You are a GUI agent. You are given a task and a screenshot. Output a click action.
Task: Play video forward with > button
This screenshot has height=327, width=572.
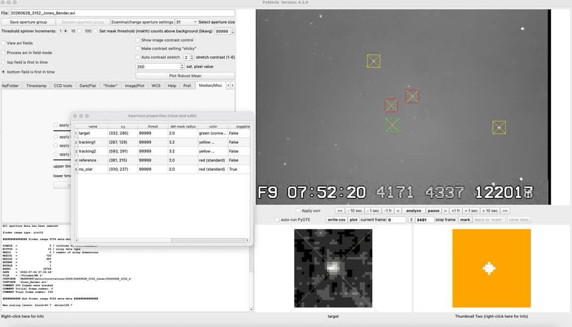tap(445, 211)
